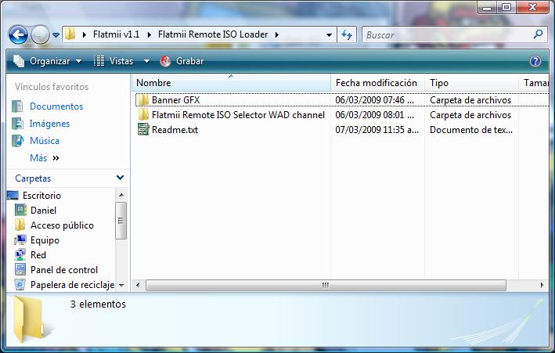Click the folder tree scrollbar thumb
The image size is (555, 353).
pos(121,221)
